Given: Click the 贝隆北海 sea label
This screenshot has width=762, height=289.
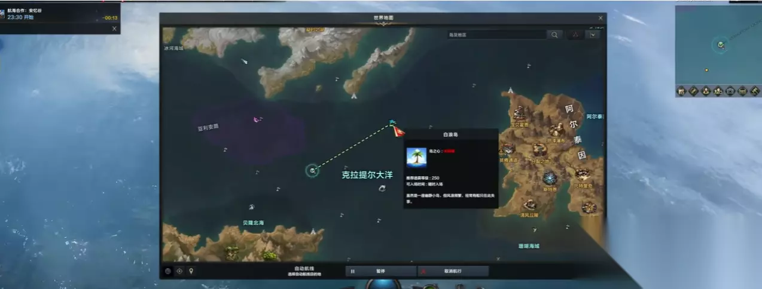Looking at the screenshot, I should 253,223.
